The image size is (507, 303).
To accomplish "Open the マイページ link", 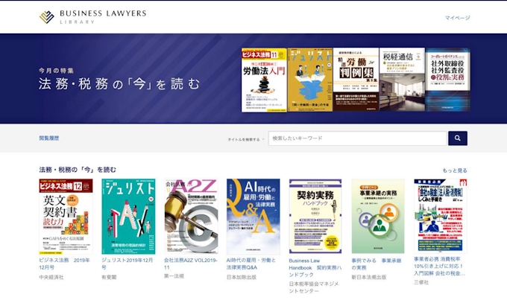I will [x=457, y=17].
